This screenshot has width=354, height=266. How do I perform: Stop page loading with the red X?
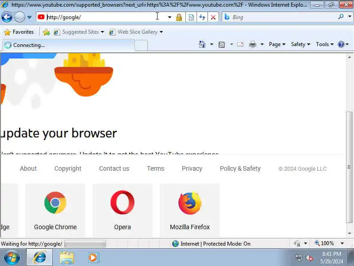(x=213, y=17)
